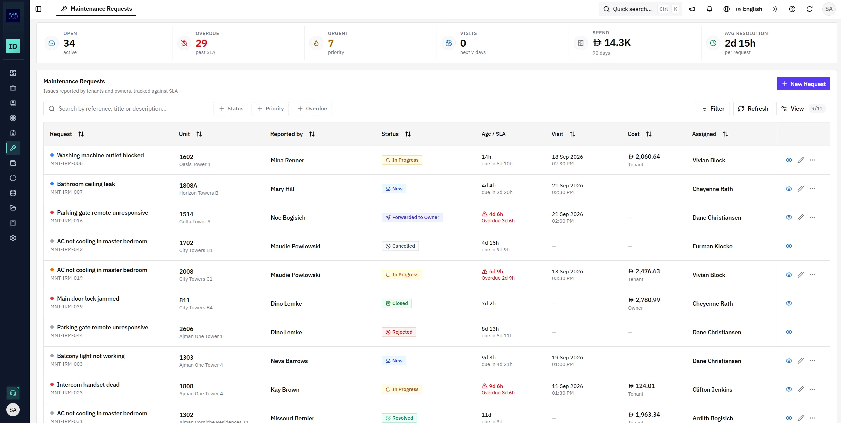The image size is (841, 423).
Task: View the Bathroom ceiling leak request eye icon
Action: tap(789, 189)
